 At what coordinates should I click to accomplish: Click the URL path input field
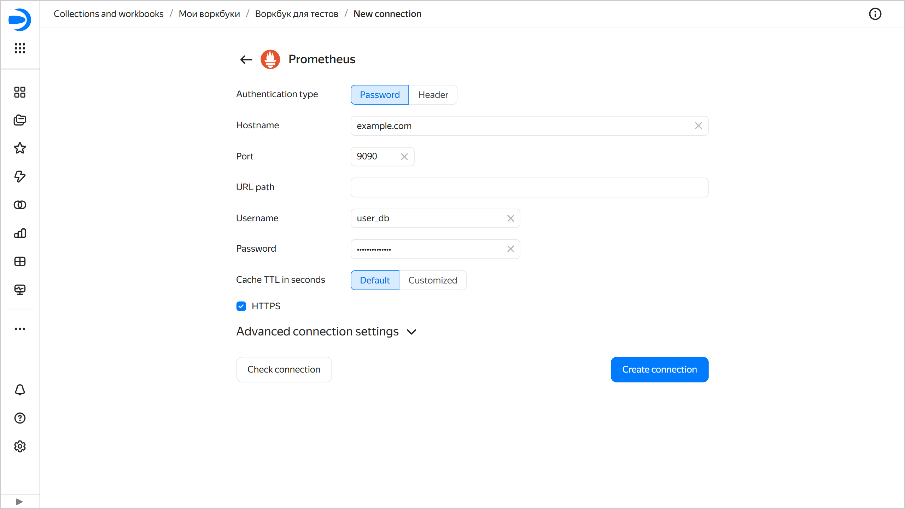(529, 187)
